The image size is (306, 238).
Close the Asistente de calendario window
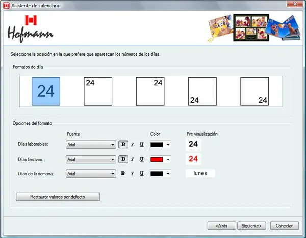pyautogui.click(x=295, y=4)
